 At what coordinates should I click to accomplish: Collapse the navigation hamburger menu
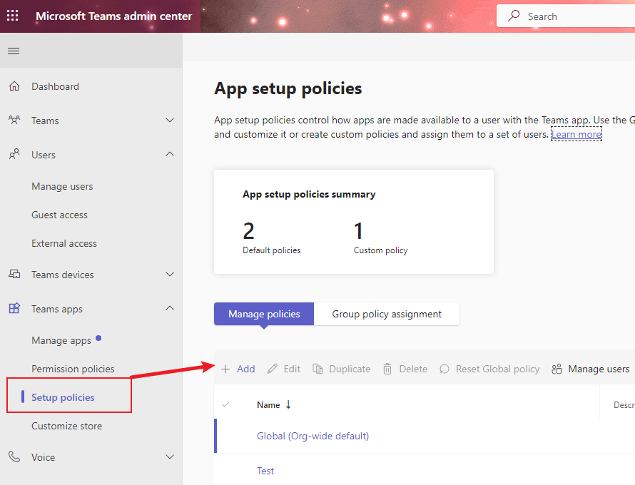pos(14,51)
